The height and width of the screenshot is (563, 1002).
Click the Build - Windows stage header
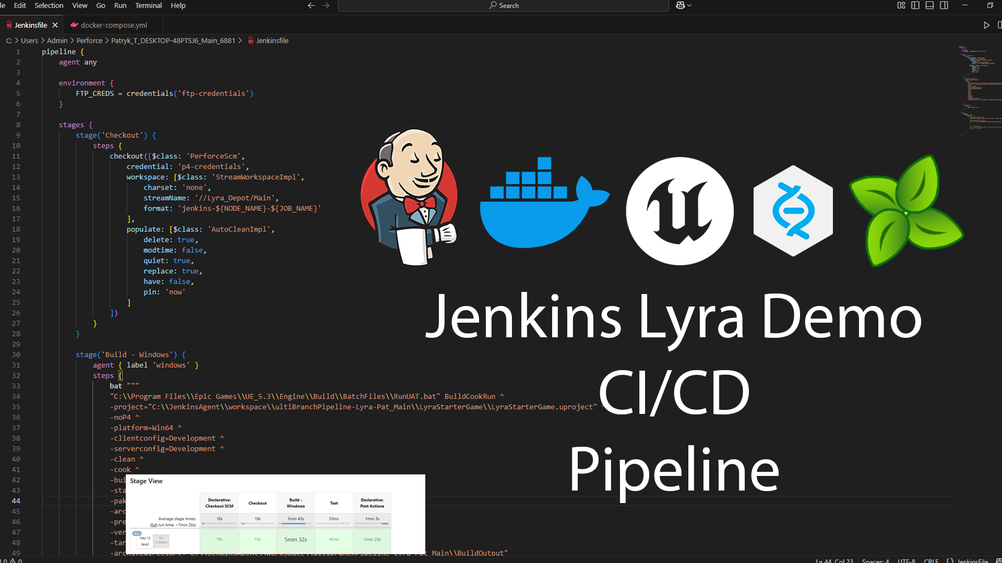[295, 503]
